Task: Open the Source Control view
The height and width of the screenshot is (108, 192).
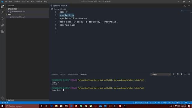Action: coord(3,19)
